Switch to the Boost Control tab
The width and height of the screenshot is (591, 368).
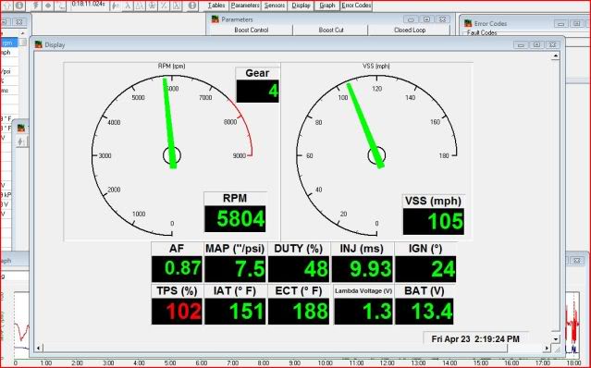tap(251, 31)
